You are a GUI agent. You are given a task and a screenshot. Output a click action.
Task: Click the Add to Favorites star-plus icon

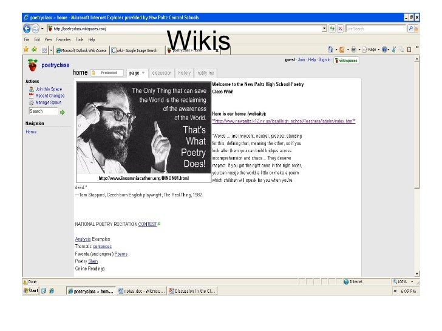click(35, 50)
